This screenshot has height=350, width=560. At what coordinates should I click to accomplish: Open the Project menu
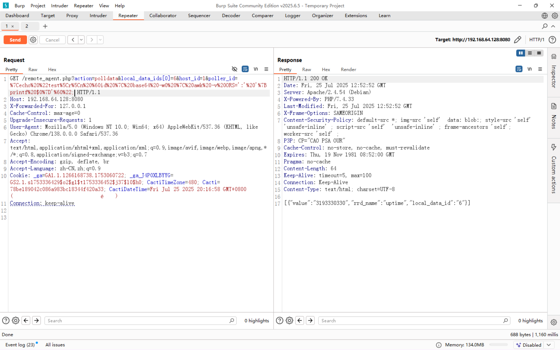click(38, 6)
